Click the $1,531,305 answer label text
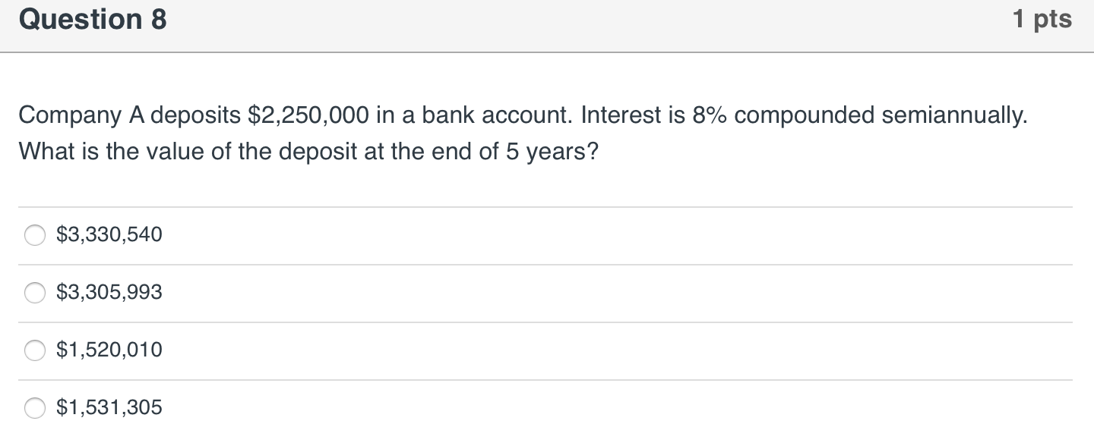This screenshot has width=1094, height=446. click(109, 408)
